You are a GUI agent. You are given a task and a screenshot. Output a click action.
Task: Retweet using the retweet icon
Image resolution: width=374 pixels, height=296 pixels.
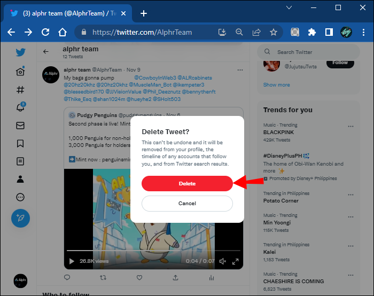click(x=103, y=278)
